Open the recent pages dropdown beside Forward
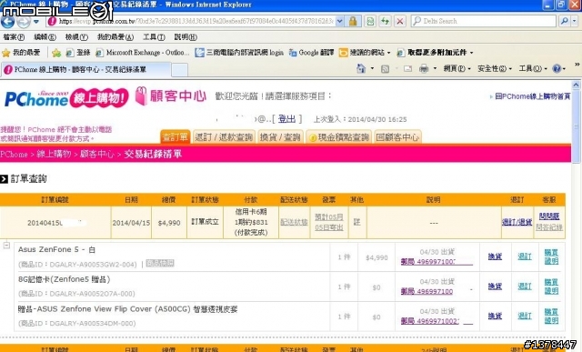The image size is (582, 352). point(36,22)
